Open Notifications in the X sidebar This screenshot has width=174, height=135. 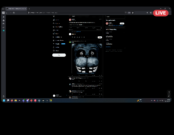point(58,27)
